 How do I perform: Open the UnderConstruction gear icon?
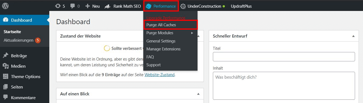click(x=183, y=6)
